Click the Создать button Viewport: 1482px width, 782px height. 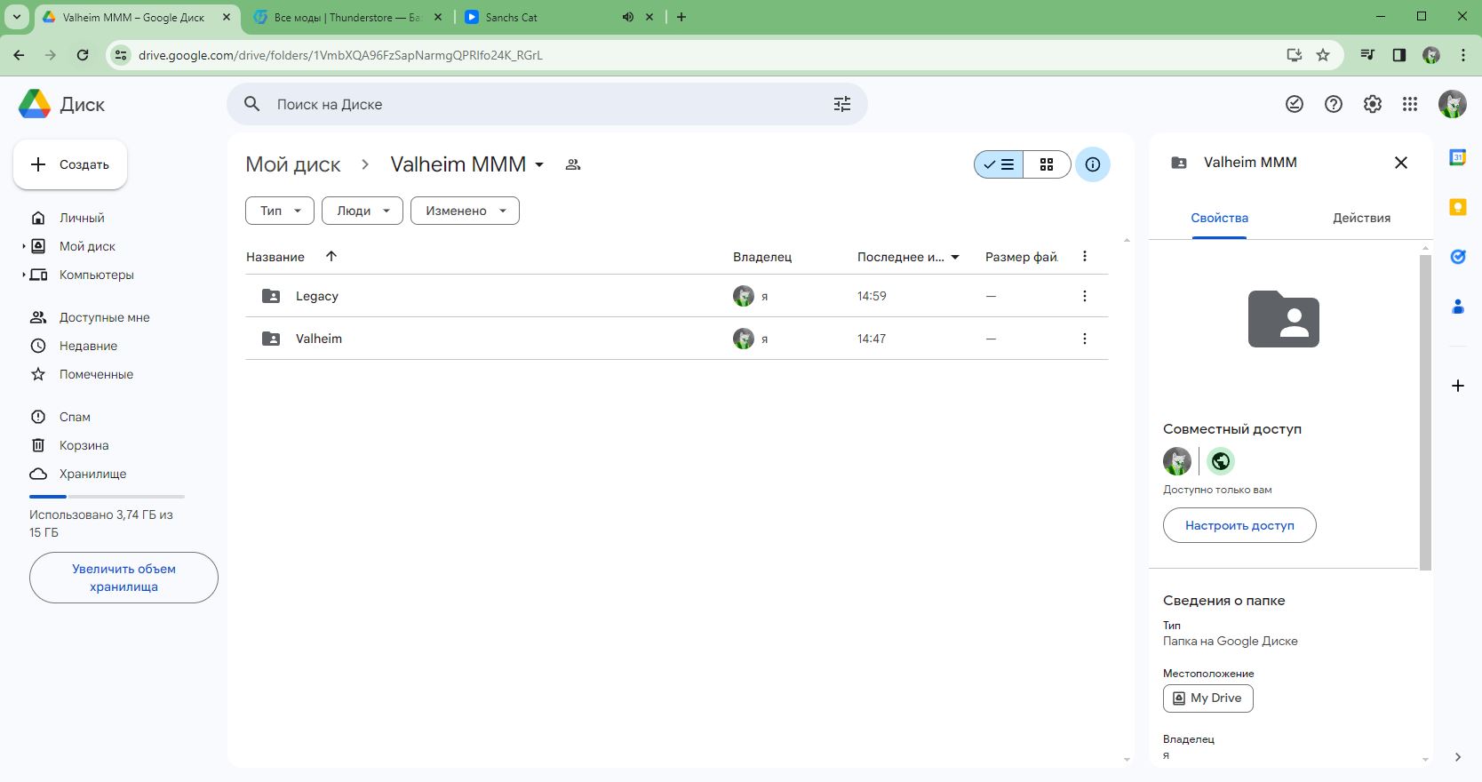tap(70, 164)
